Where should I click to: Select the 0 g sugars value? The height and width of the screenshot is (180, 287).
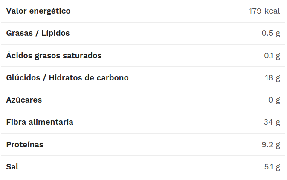pos(274,100)
